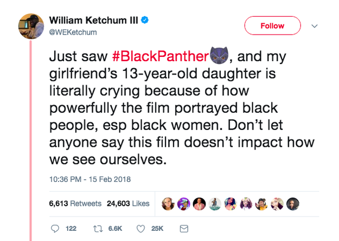Like the tweet with the heart icon
The height and width of the screenshot is (241, 339).
[x=142, y=229]
